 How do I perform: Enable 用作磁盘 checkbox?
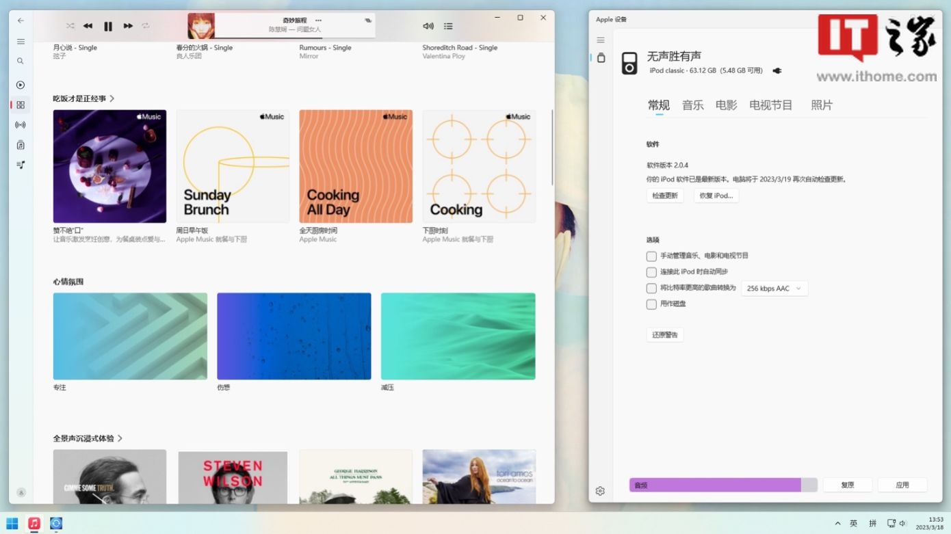tap(651, 304)
